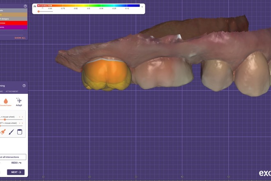Pick the cylinder brush shape icon
Screen dimensions: 271x181
pyautogui.click(x=20, y=132)
